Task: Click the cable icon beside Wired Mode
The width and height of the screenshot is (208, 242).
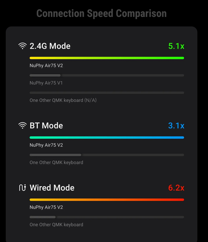Action: [22, 188]
